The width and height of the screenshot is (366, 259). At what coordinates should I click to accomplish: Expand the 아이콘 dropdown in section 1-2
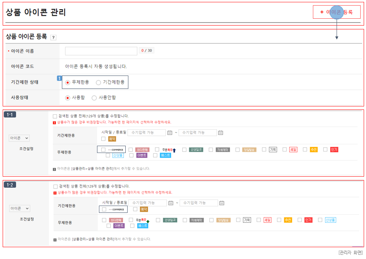19,208
